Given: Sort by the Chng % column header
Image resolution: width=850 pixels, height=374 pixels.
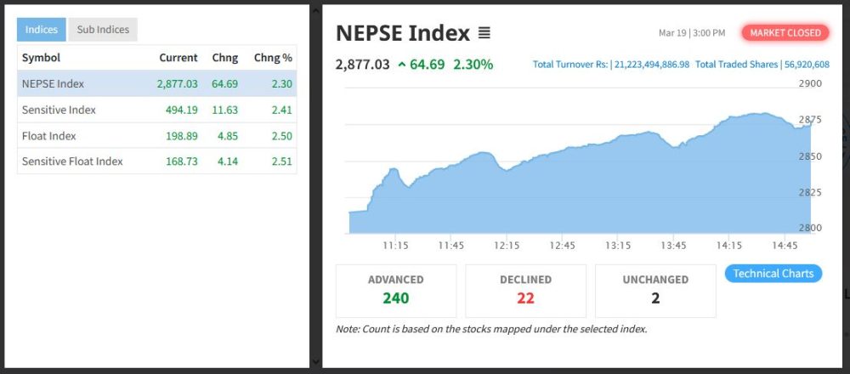Looking at the screenshot, I should click(273, 58).
